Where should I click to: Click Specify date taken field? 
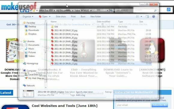click(84, 92)
